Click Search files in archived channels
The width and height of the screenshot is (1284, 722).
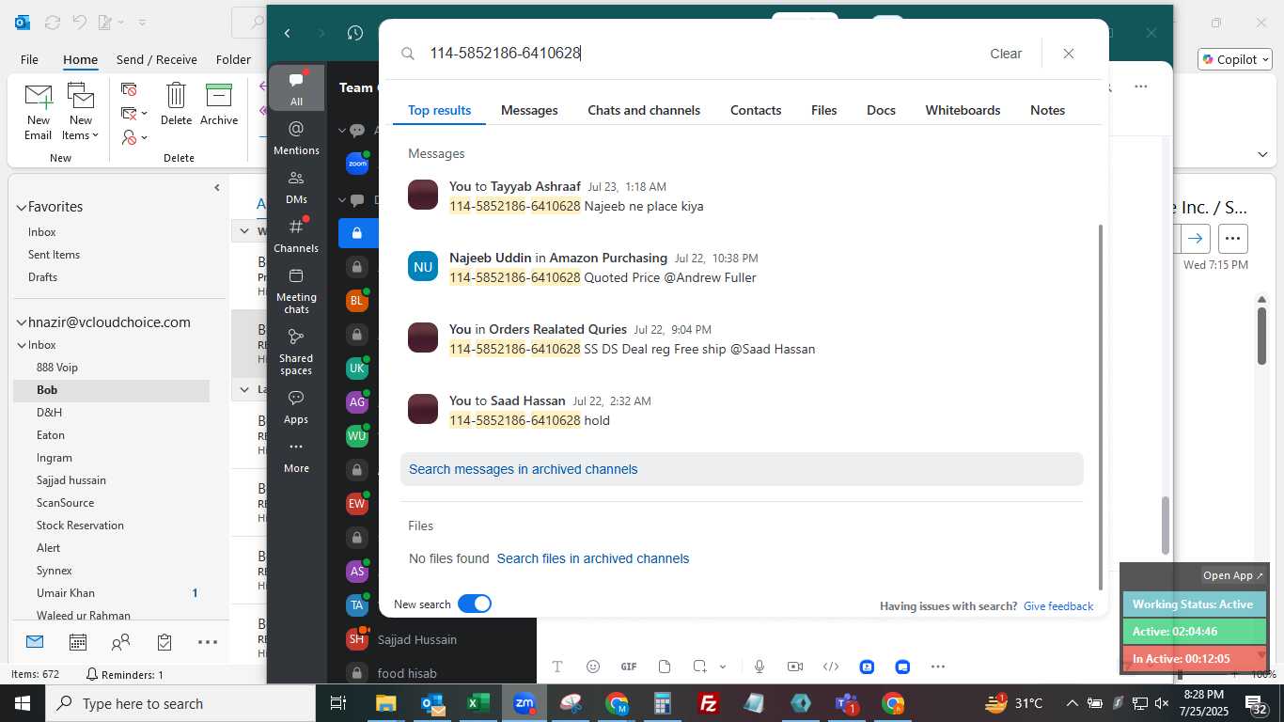(593, 558)
